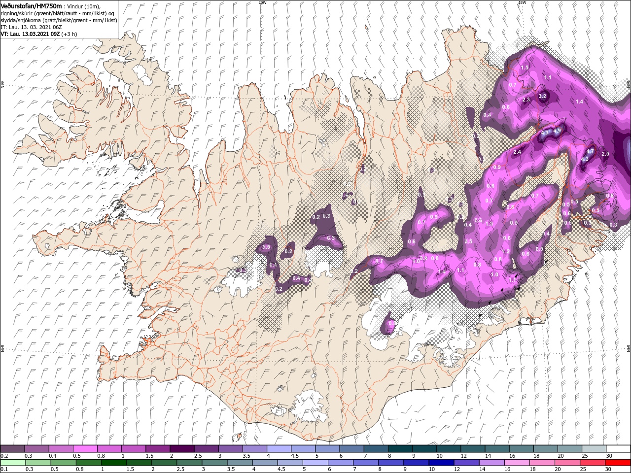The image size is (631, 473).
Task: Click light green lower swatch between 0.1 and 0.3
Action: tap(13, 463)
